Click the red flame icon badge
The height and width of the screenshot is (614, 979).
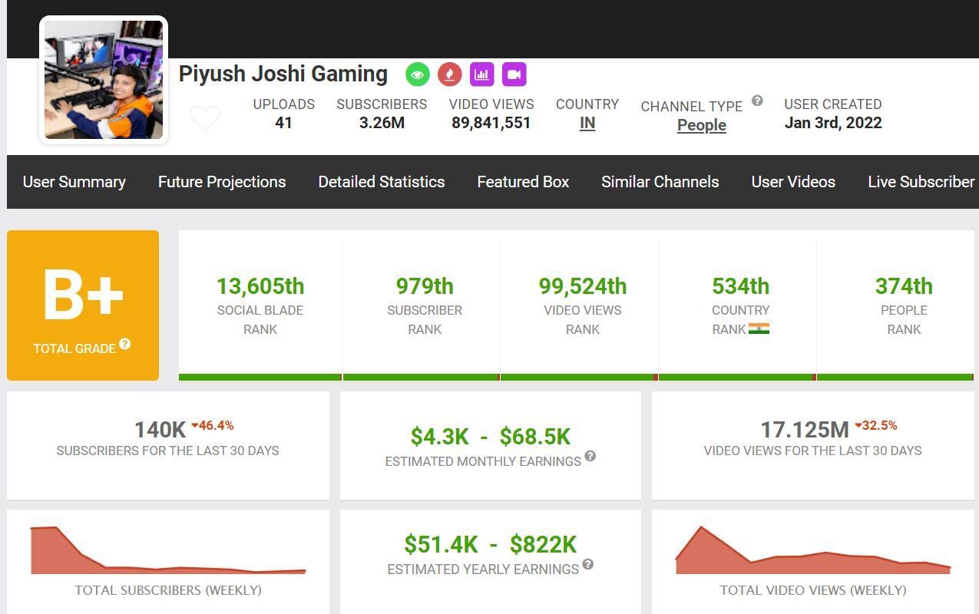449,74
